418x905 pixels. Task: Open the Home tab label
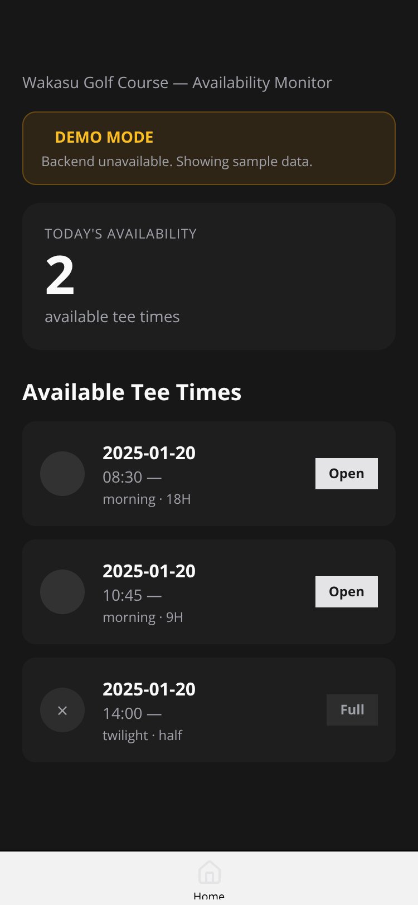pos(209,896)
